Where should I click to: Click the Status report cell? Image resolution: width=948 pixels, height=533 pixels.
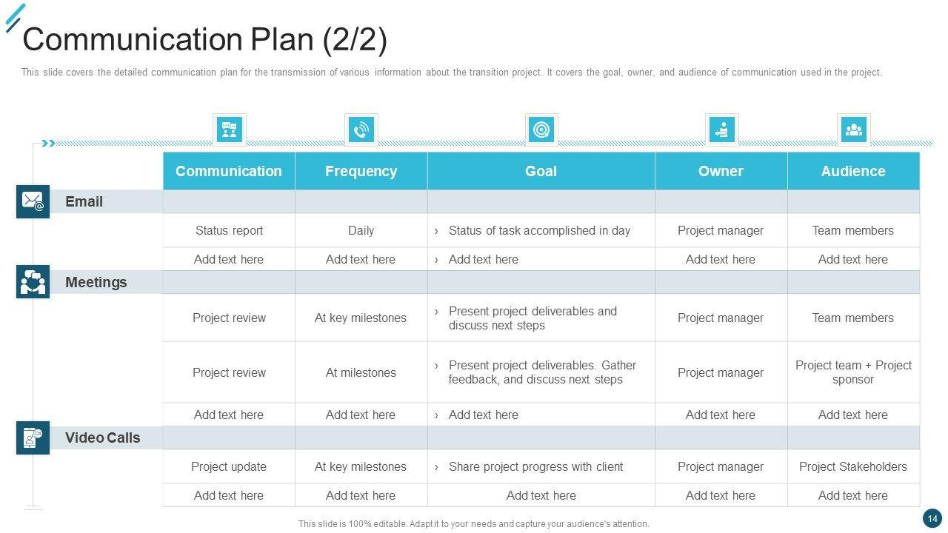coord(229,230)
